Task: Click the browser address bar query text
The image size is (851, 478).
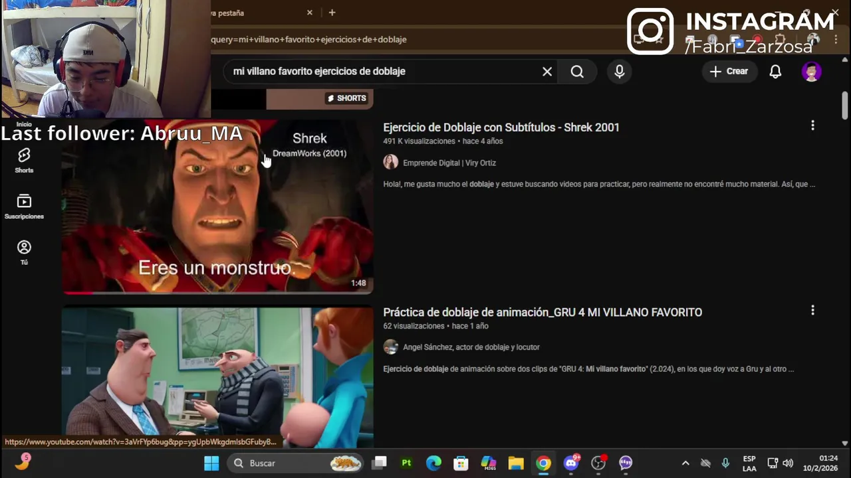Action: pyautogui.click(x=308, y=39)
